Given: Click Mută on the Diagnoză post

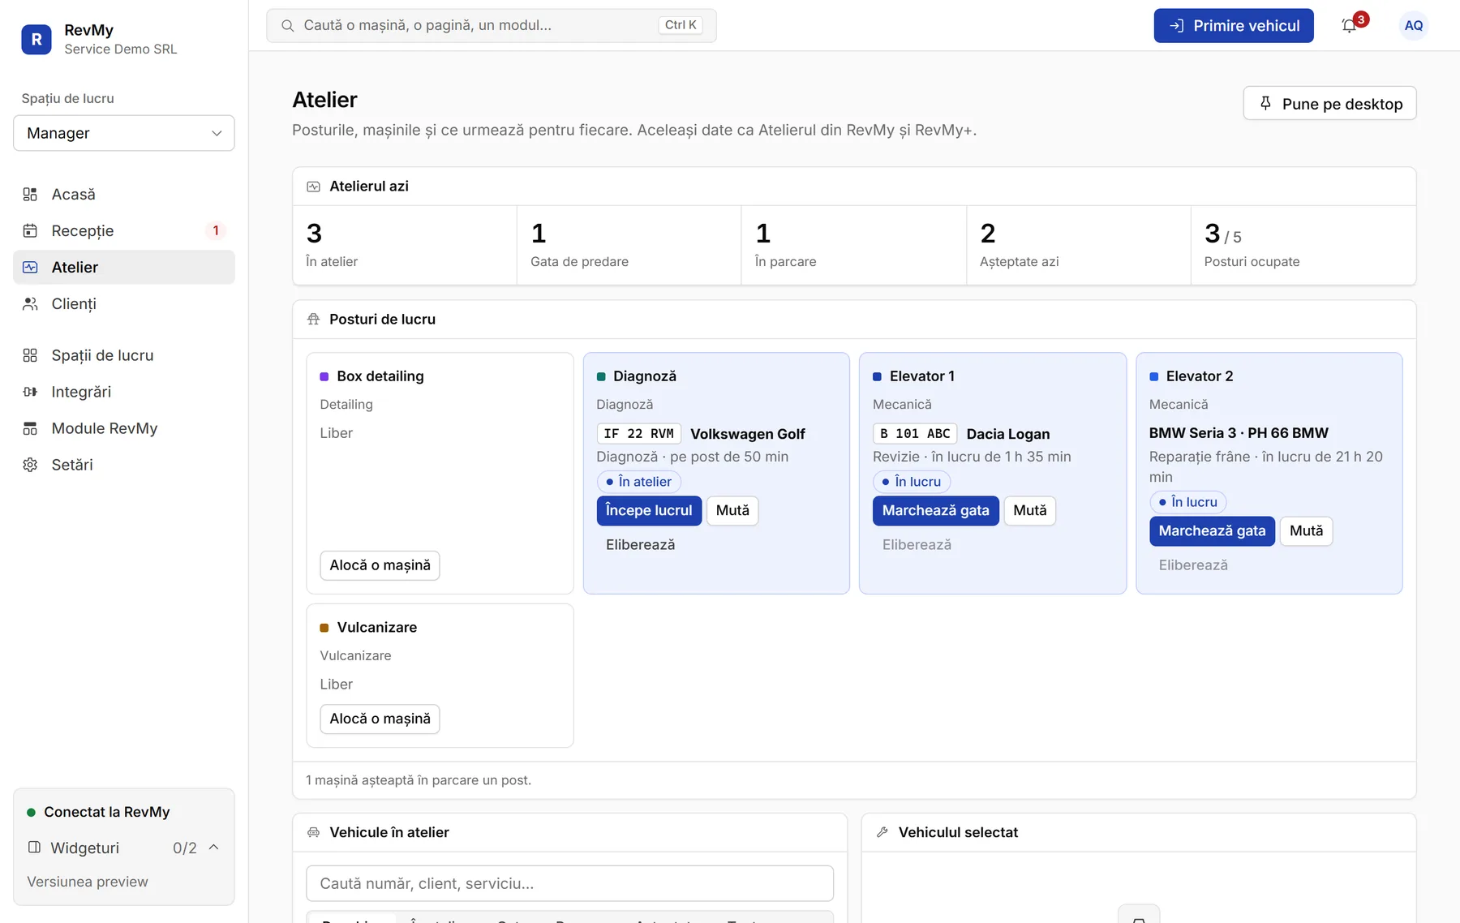Looking at the screenshot, I should click(732, 510).
